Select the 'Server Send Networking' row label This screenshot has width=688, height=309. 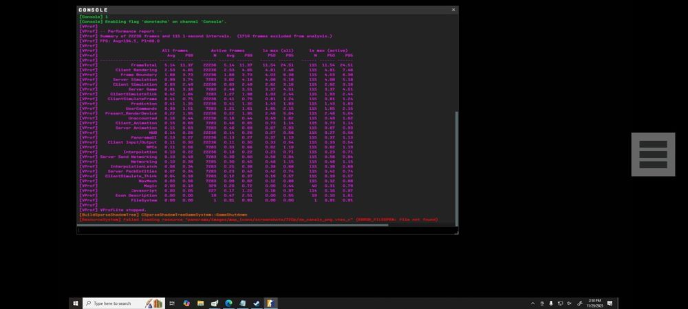pyautogui.click(x=128, y=157)
